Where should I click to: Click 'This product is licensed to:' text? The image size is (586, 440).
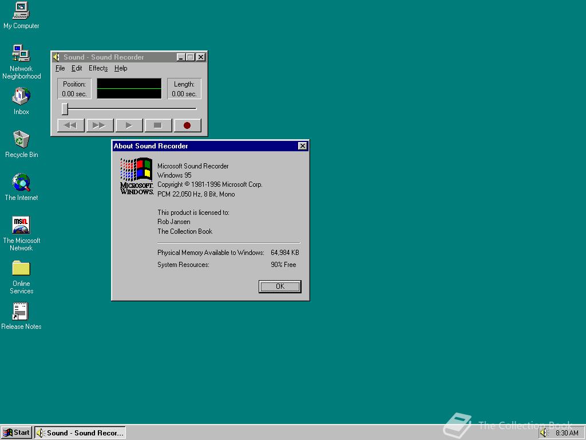click(193, 212)
